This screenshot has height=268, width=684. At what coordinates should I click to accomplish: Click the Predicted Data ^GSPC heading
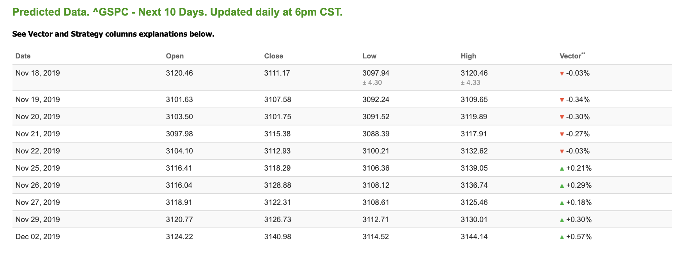(177, 12)
